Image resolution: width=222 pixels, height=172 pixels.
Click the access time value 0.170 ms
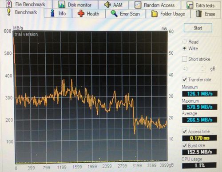(x=199, y=138)
